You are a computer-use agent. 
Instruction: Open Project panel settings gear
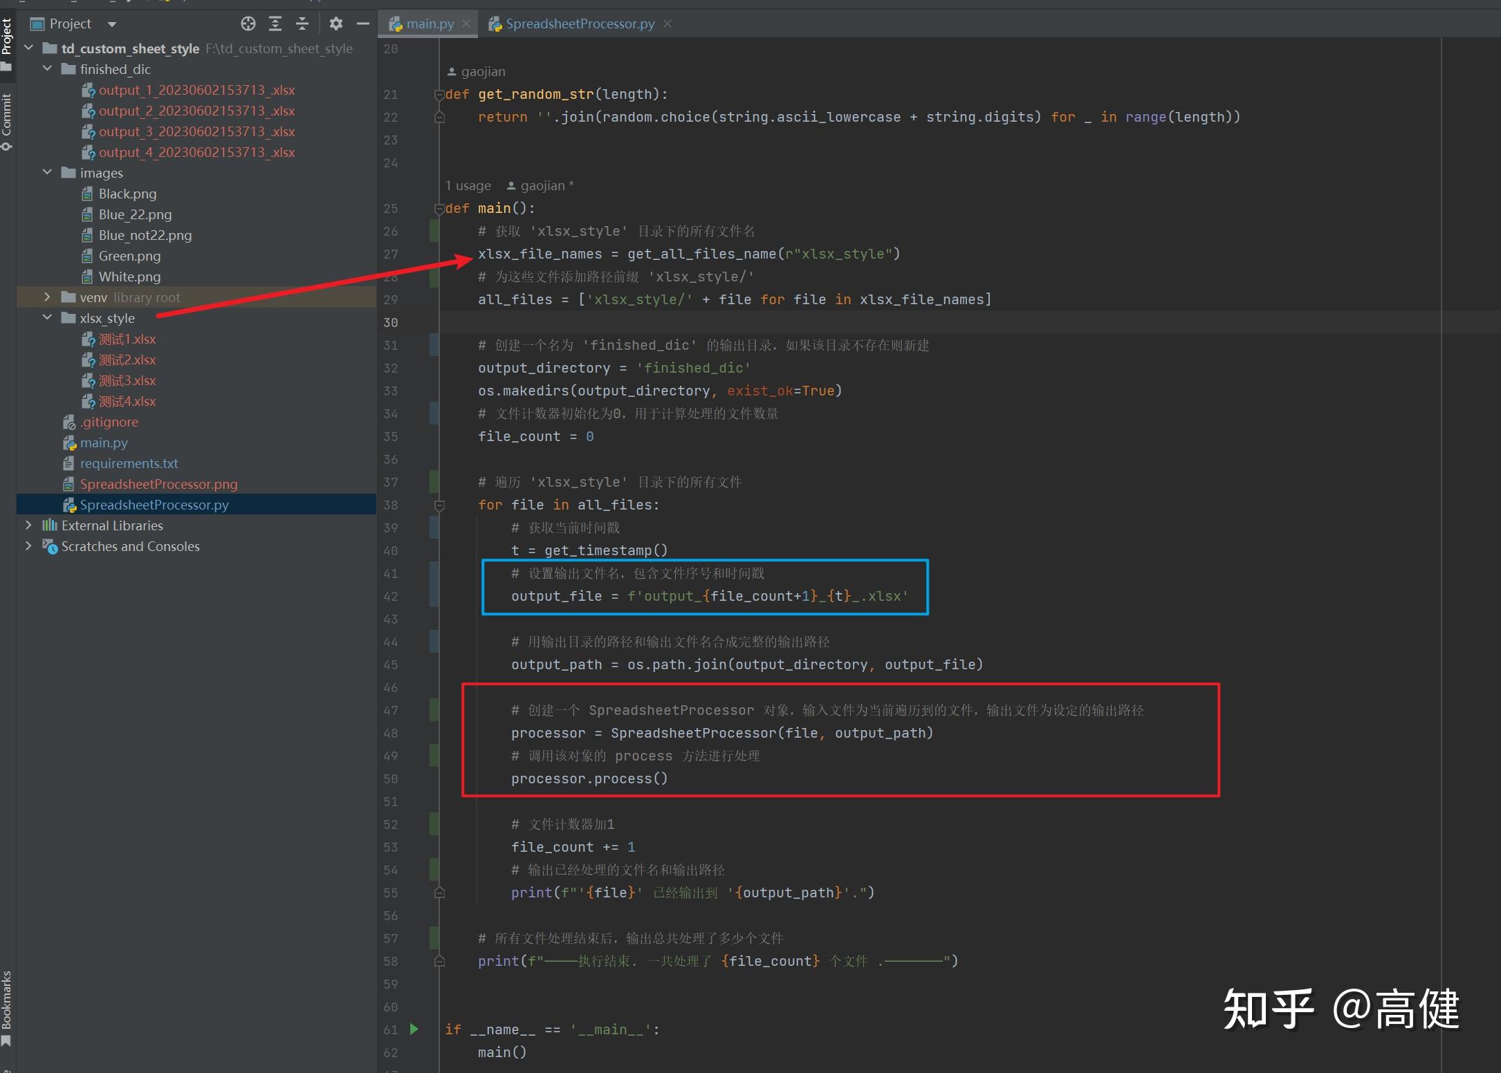coord(336,24)
